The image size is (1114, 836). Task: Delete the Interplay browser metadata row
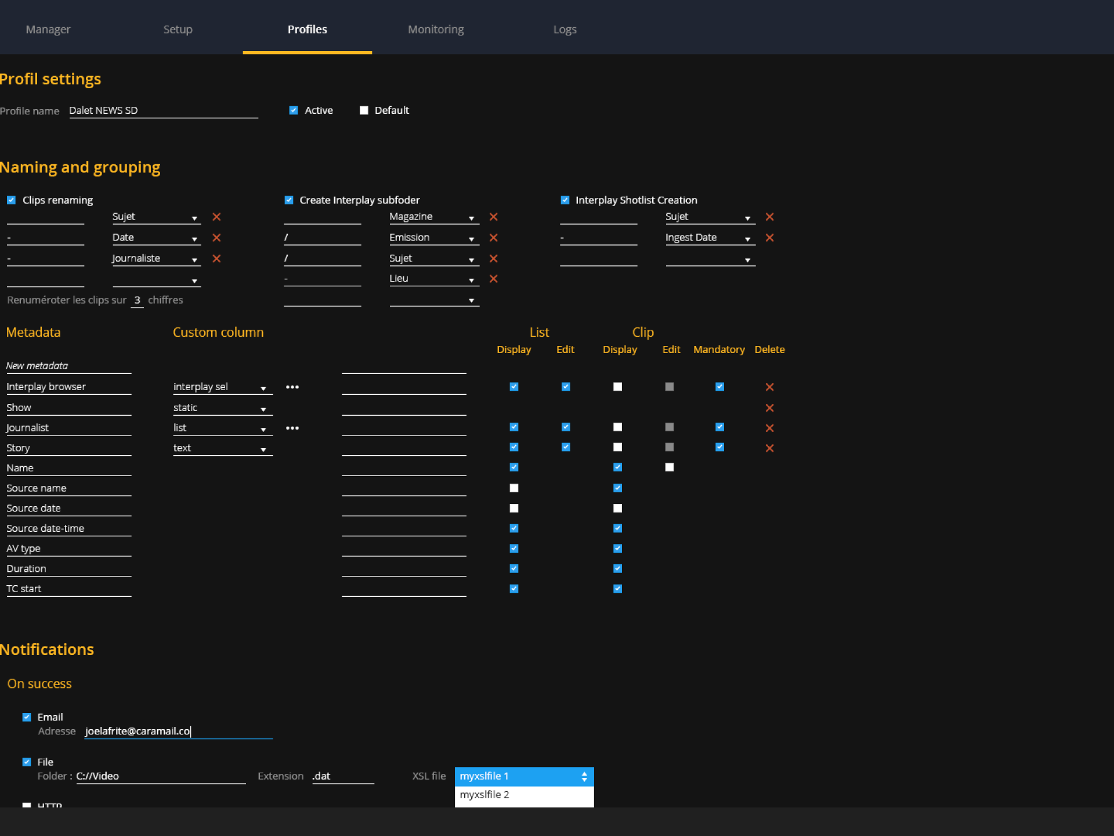click(x=770, y=387)
